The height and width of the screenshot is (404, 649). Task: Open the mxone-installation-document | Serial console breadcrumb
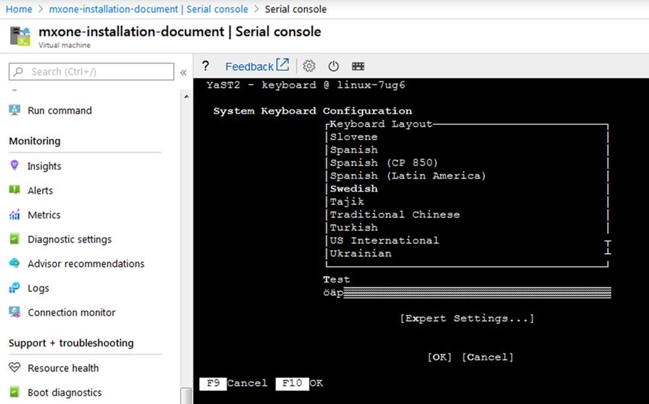pos(149,8)
